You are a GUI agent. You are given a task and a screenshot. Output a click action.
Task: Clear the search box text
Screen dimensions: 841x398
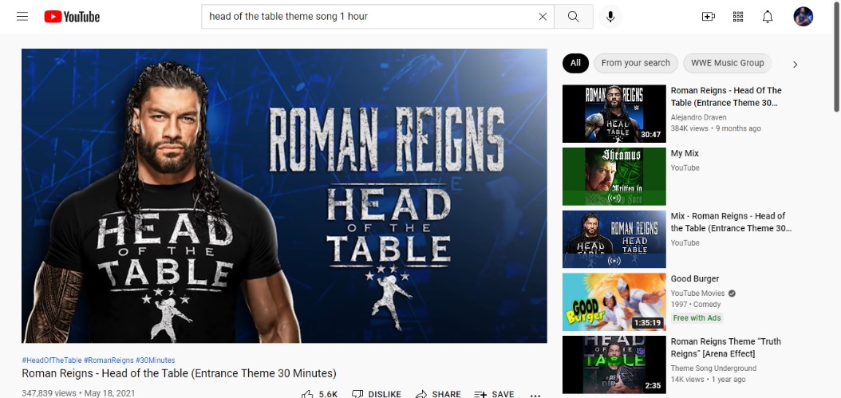(x=543, y=17)
